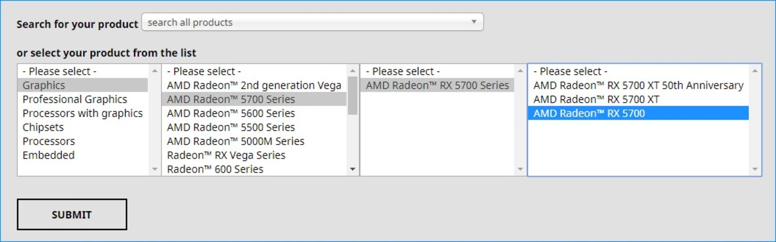
Task: Select AMD Radeon RX 5700 Series entry
Action: [437, 85]
